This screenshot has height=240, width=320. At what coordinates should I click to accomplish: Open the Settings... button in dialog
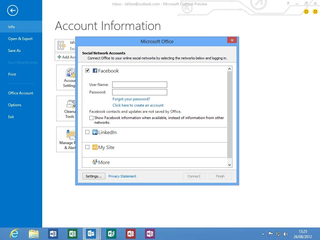coord(94,176)
